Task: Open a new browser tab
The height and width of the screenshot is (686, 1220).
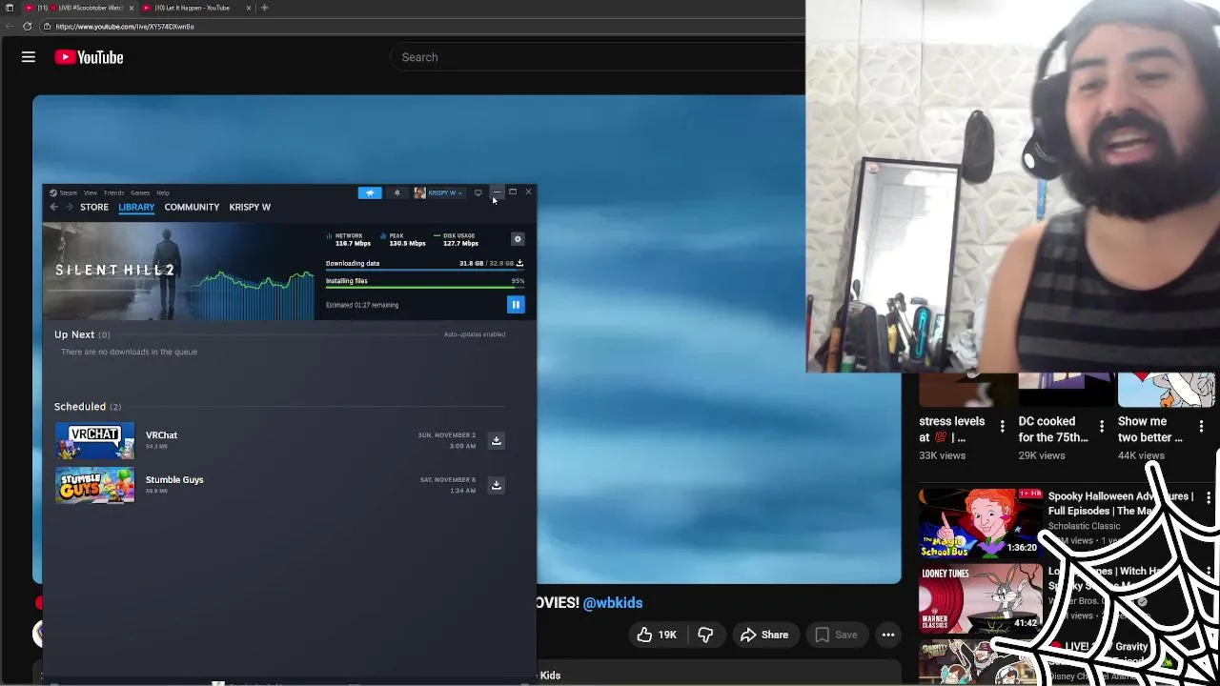Action: [x=265, y=8]
